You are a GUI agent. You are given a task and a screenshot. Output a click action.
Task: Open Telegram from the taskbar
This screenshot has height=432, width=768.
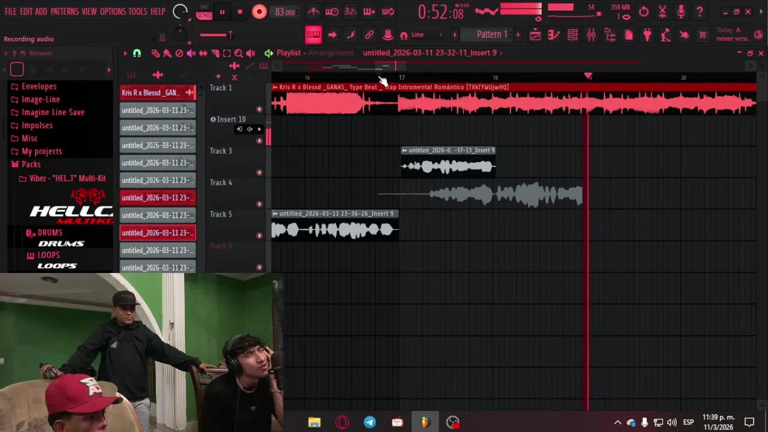coord(370,422)
